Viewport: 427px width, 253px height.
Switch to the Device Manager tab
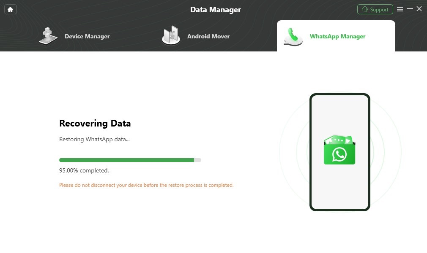87,36
